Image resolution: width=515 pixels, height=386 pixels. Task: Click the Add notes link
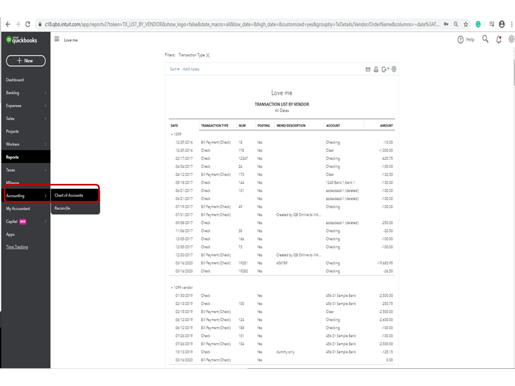pos(191,69)
